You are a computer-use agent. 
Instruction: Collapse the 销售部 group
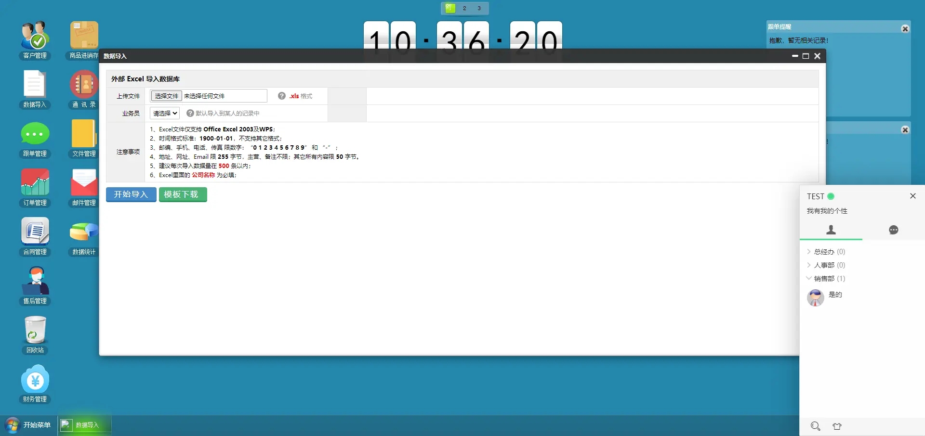pos(824,279)
